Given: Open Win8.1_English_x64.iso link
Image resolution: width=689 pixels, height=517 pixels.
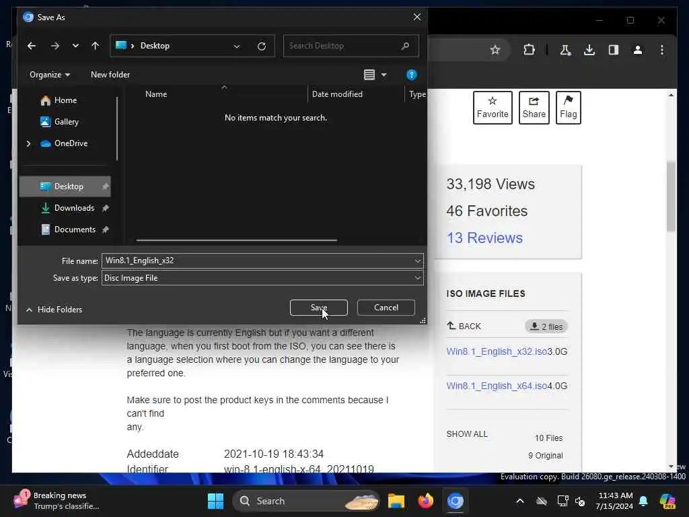Looking at the screenshot, I should tap(497, 386).
